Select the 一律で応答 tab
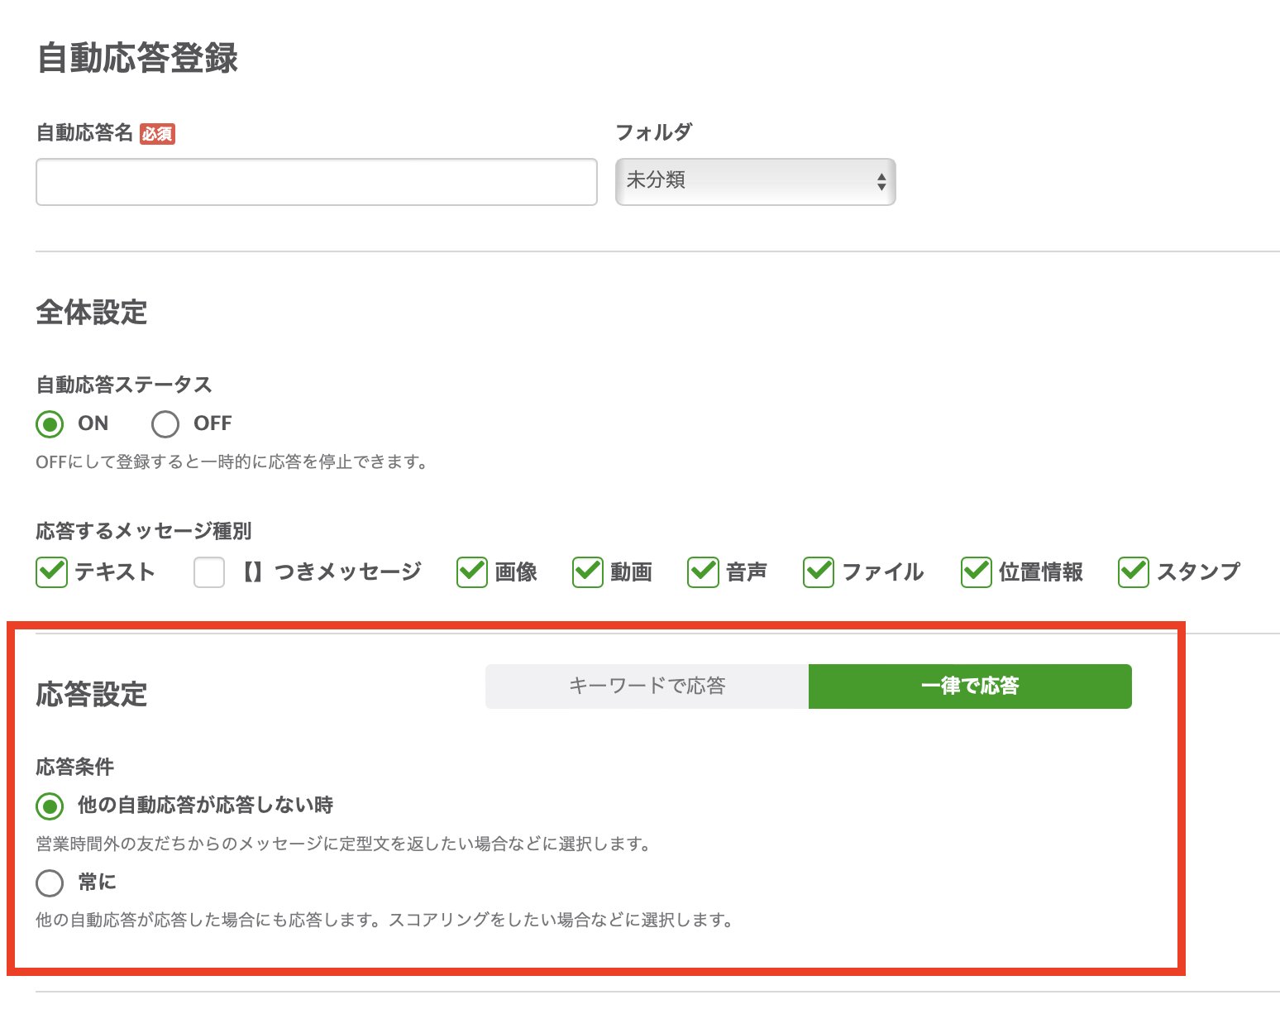1280x1014 pixels. pyautogui.click(x=970, y=686)
